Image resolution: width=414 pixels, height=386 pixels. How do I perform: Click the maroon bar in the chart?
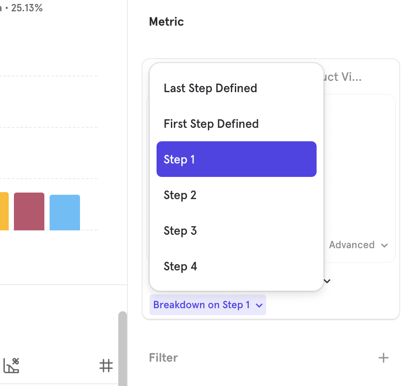tap(29, 211)
